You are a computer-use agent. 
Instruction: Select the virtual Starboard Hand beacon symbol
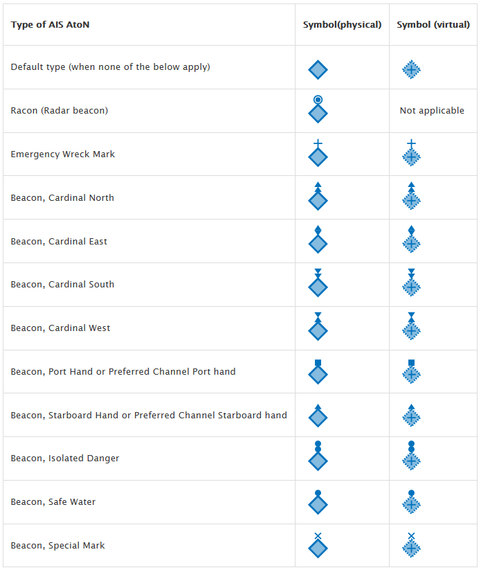pyautogui.click(x=411, y=416)
